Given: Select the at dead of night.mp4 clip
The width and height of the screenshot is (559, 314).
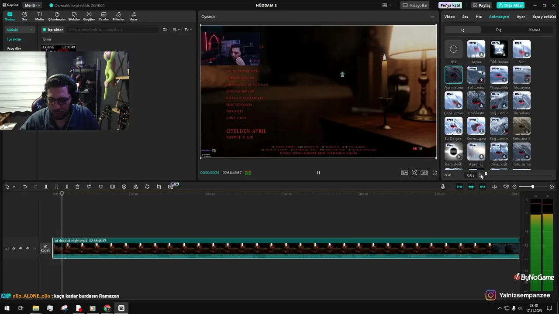Looking at the screenshot, I should coord(286,248).
